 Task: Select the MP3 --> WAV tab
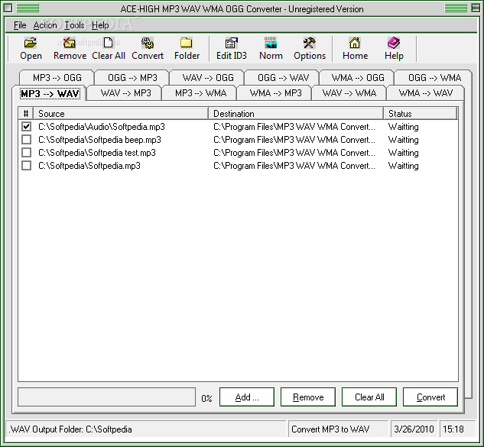coord(50,93)
